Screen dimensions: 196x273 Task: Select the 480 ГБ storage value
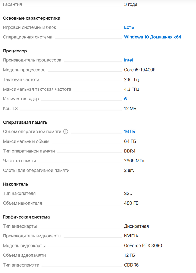[131, 203]
